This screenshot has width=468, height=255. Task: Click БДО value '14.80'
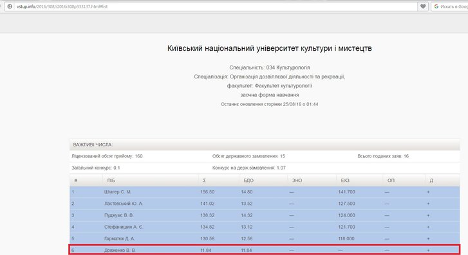click(x=247, y=192)
